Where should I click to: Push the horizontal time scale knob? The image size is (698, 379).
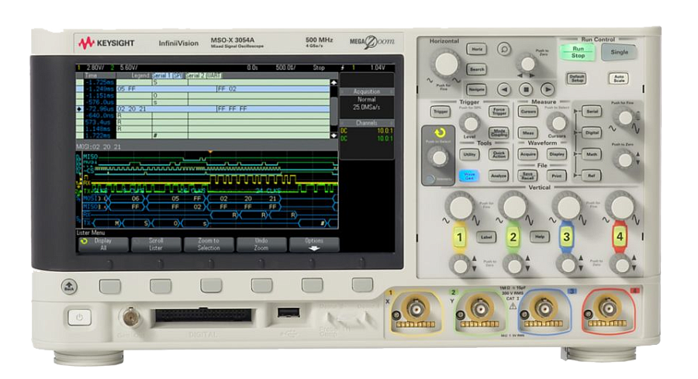(446, 64)
